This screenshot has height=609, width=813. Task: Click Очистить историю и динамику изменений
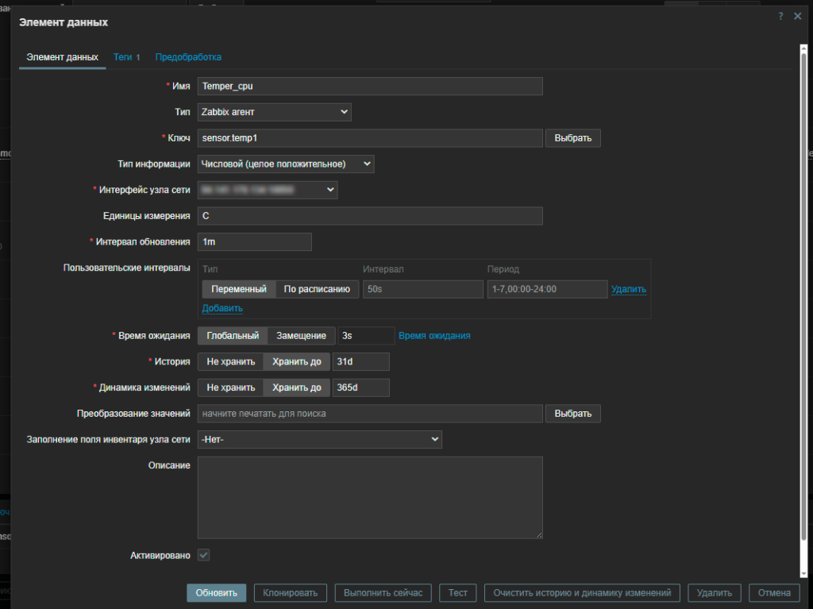(x=582, y=593)
